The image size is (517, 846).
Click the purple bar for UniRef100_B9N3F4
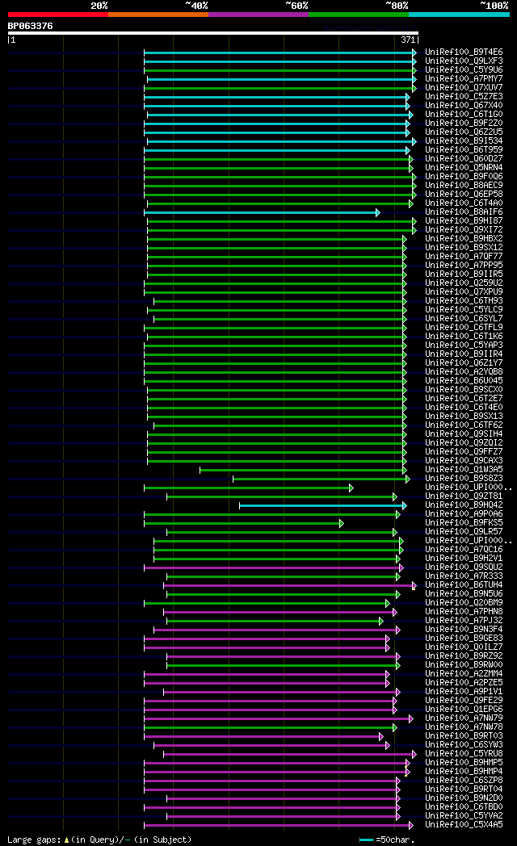pyautogui.click(x=277, y=630)
